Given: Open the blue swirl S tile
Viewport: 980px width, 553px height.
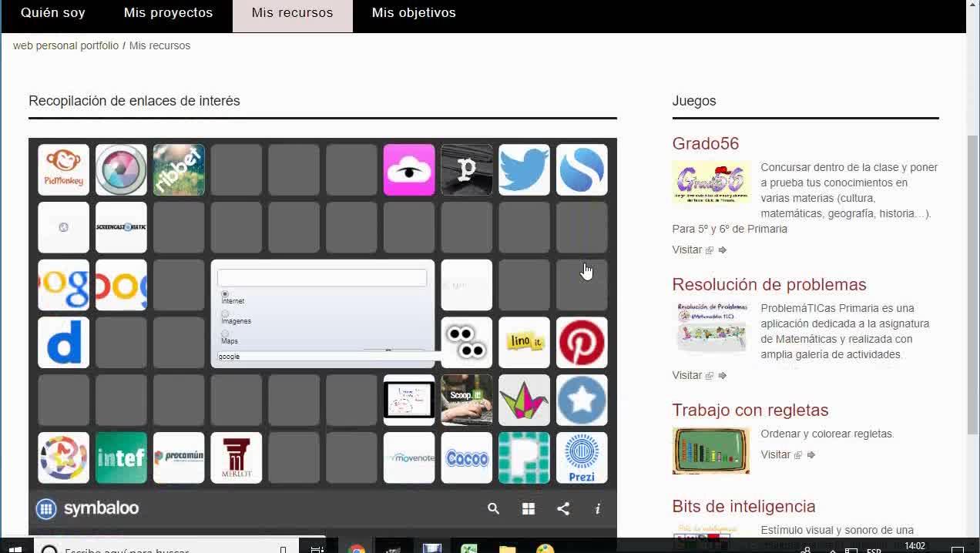Looking at the screenshot, I should pyautogui.click(x=582, y=169).
